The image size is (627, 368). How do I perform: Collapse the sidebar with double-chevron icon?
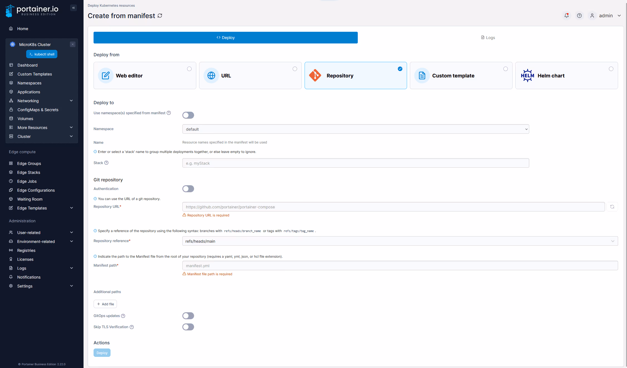tap(74, 8)
